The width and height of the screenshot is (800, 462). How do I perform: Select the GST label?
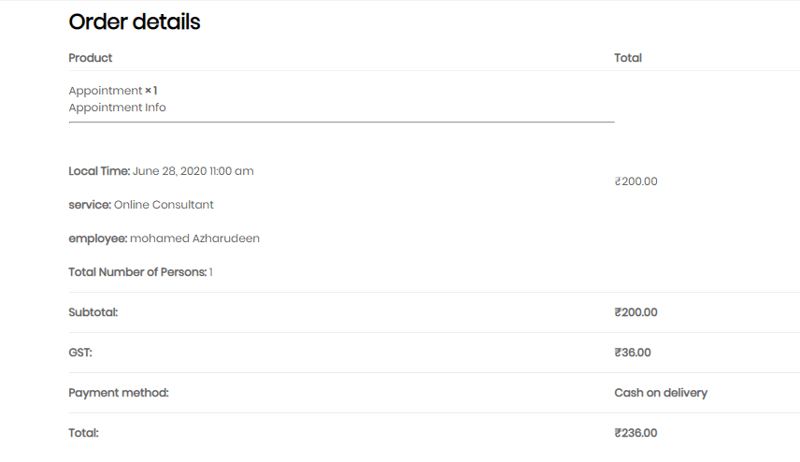click(80, 353)
